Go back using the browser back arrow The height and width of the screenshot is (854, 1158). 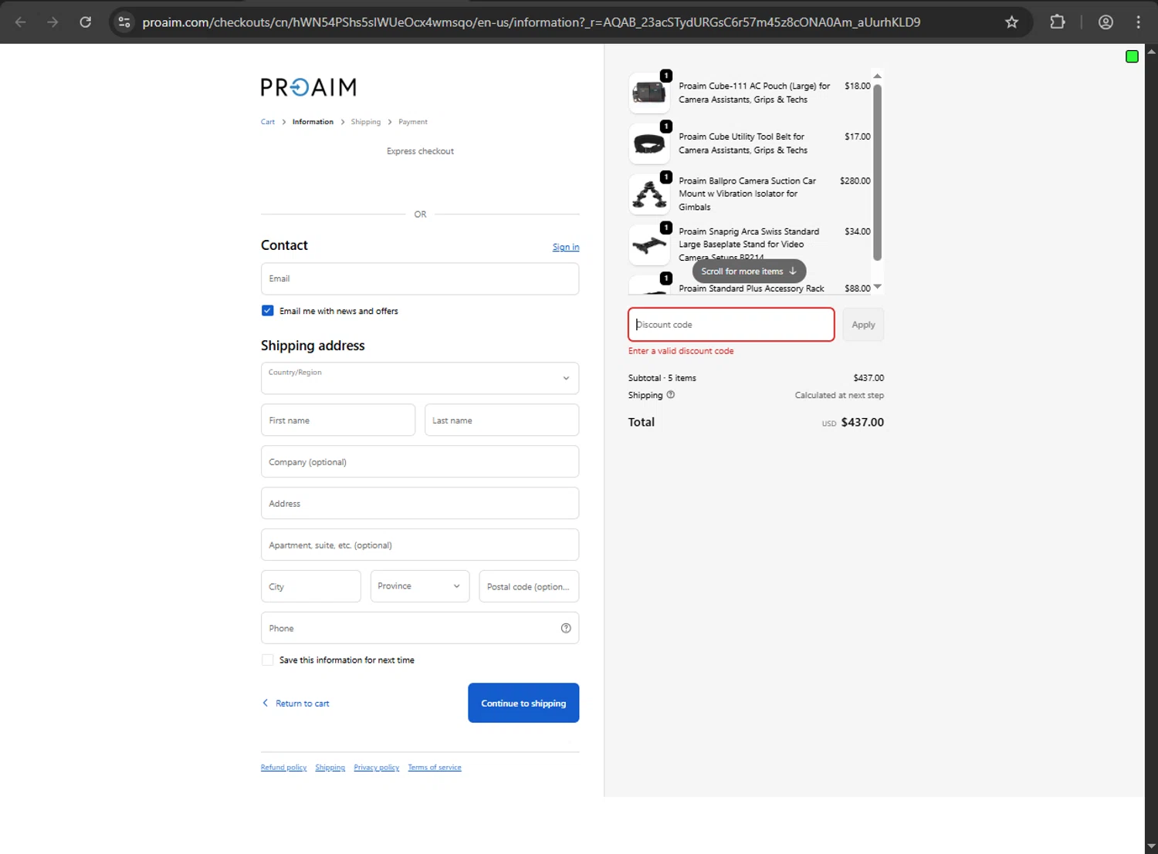[21, 22]
